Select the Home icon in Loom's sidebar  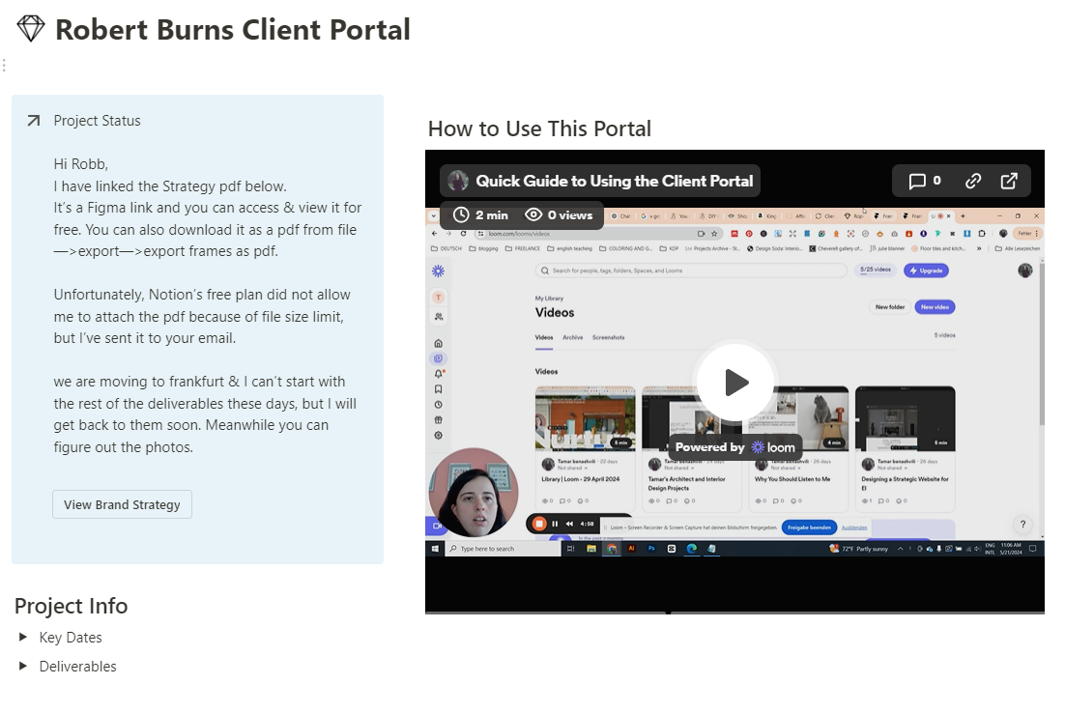(438, 345)
